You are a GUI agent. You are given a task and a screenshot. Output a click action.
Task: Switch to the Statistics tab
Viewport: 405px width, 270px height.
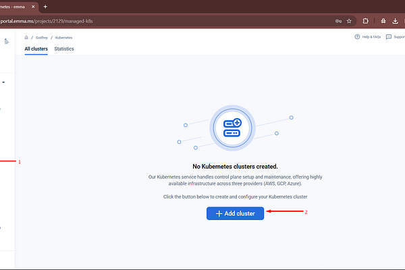click(x=64, y=49)
